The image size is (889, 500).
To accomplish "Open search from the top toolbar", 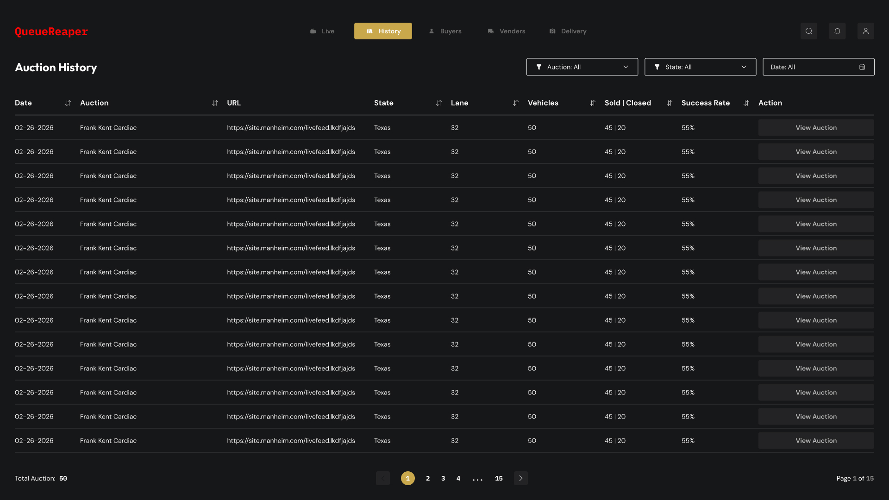I will [809, 31].
